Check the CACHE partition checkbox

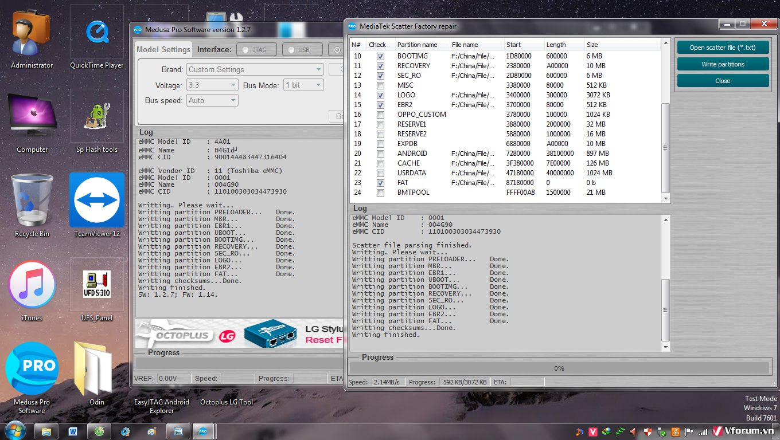[x=380, y=163]
